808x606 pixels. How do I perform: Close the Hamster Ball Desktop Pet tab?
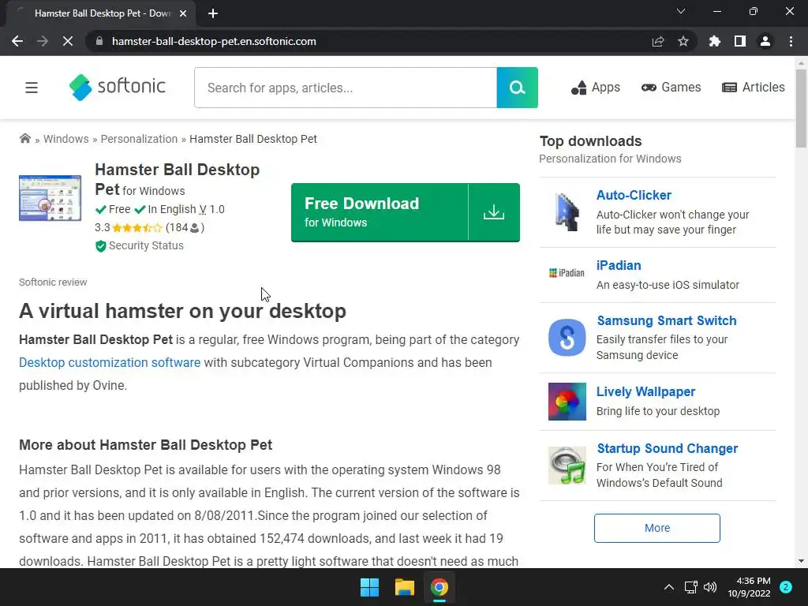(x=183, y=13)
